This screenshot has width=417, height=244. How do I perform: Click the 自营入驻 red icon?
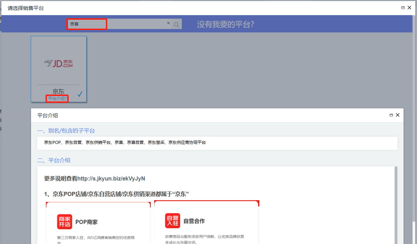(x=172, y=221)
